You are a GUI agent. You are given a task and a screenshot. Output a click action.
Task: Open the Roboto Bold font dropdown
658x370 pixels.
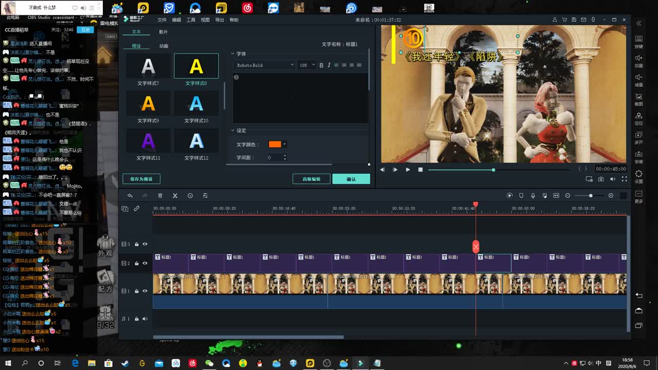(x=265, y=65)
